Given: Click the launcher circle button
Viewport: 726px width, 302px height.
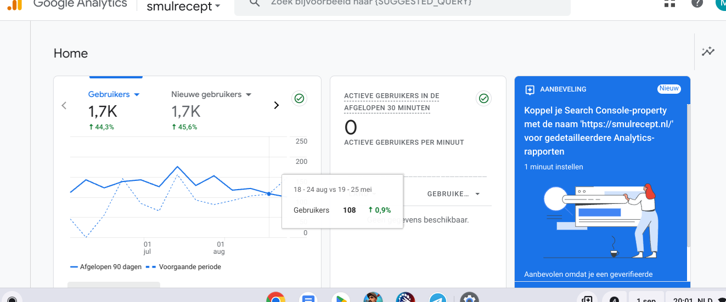Looking at the screenshot, I should pos(12,299).
